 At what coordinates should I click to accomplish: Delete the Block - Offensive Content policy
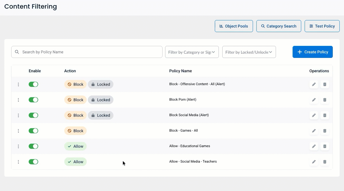[x=325, y=84]
